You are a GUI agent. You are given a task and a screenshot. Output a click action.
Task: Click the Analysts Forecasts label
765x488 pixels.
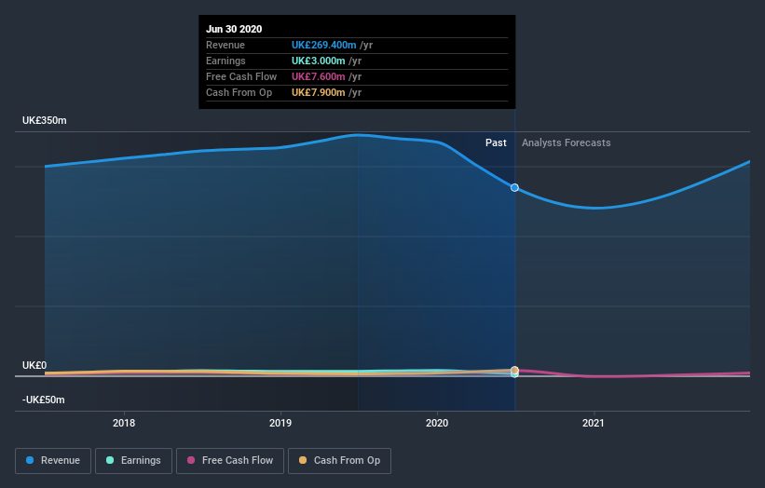click(566, 142)
